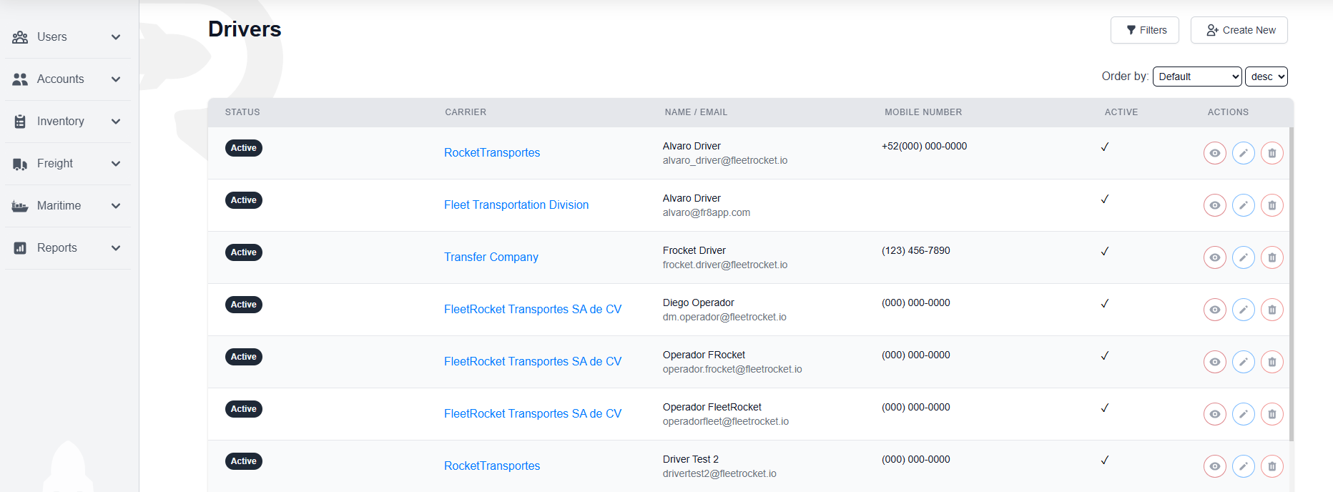Delete driver alvaro_driver@fleetrocket.io with trash icon
1333x492 pixels.
click(1271, 153)
